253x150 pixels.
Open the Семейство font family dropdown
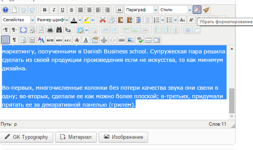coord(18,20)
